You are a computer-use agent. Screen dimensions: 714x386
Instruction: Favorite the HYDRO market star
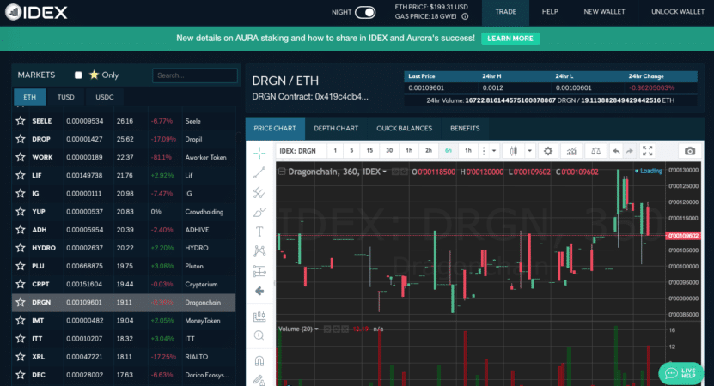pos(21,248)
